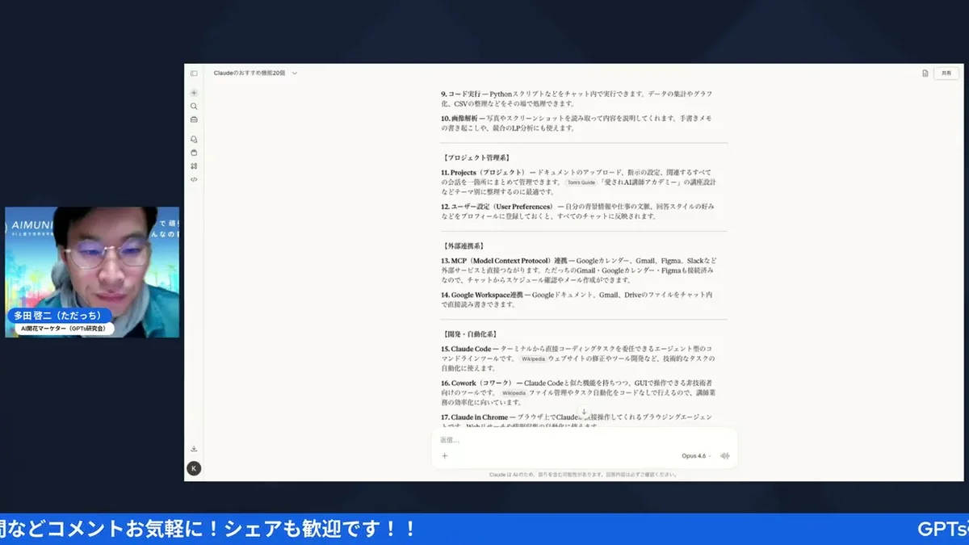Click the presenter webcam video thumbnail

click(92, 272)
